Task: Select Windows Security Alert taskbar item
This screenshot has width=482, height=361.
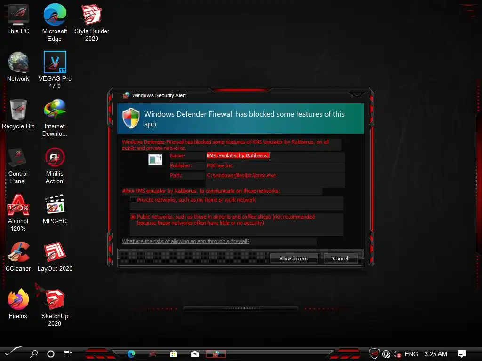Action: pos(216,354)
